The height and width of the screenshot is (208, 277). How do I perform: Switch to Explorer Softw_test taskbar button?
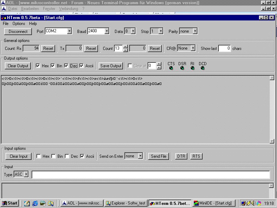(126, 203)
